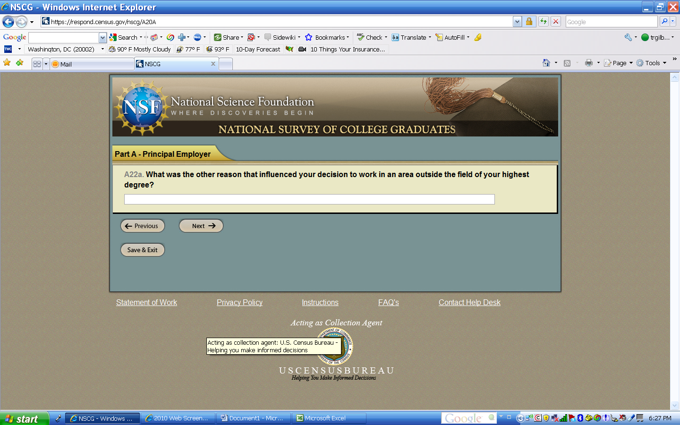Viewport: 680px width, 425px height.
Task: Click the Save & Exit button
Action: click(x=142, y=250)
